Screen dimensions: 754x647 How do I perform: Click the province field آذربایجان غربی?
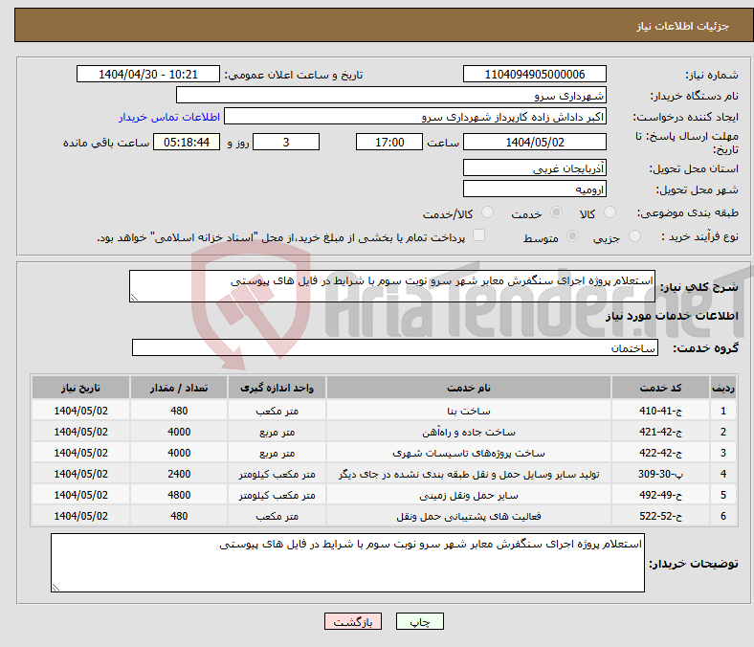click(x=535, y=167)
